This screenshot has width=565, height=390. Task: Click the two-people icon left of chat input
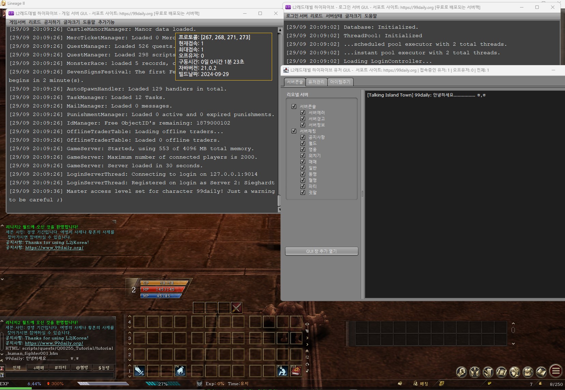pyautogui.click(x=2, y=375)
